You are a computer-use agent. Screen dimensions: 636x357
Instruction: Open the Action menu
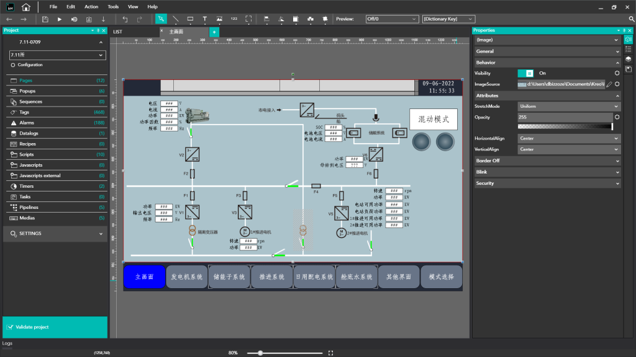coord(91,7)
